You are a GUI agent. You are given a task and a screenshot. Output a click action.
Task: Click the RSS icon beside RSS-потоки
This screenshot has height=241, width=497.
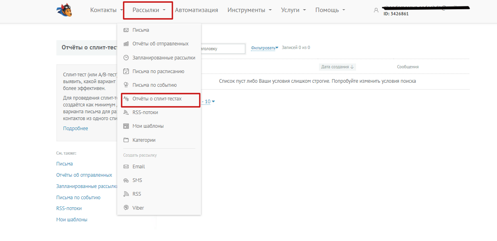coord(126,112)
